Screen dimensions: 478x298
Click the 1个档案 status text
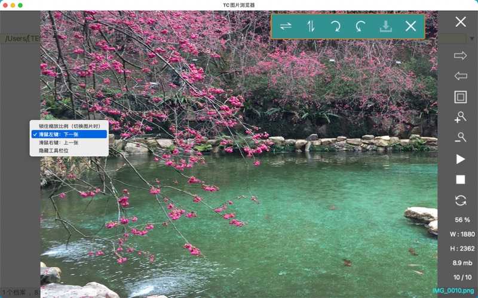tap(14, 293)
